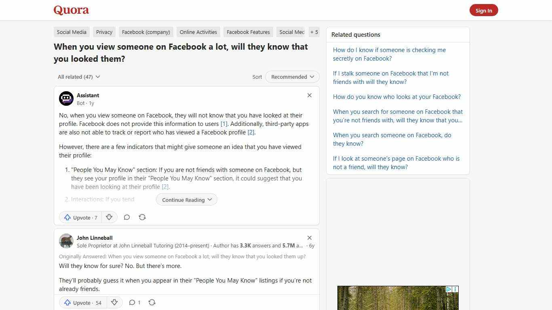552x310 pixels.
Task: Open comments on the Assistant's answer
Action: [127, 217]
